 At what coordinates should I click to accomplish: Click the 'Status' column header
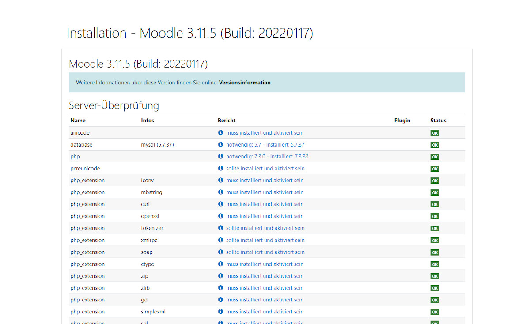[438, 121]
